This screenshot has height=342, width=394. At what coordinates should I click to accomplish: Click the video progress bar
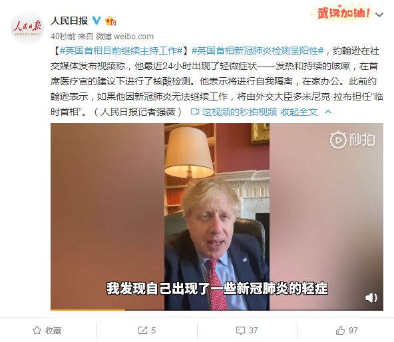[x=217, y=310]
